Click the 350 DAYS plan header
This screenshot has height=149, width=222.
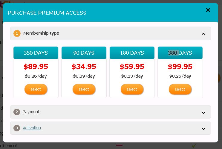36,53
